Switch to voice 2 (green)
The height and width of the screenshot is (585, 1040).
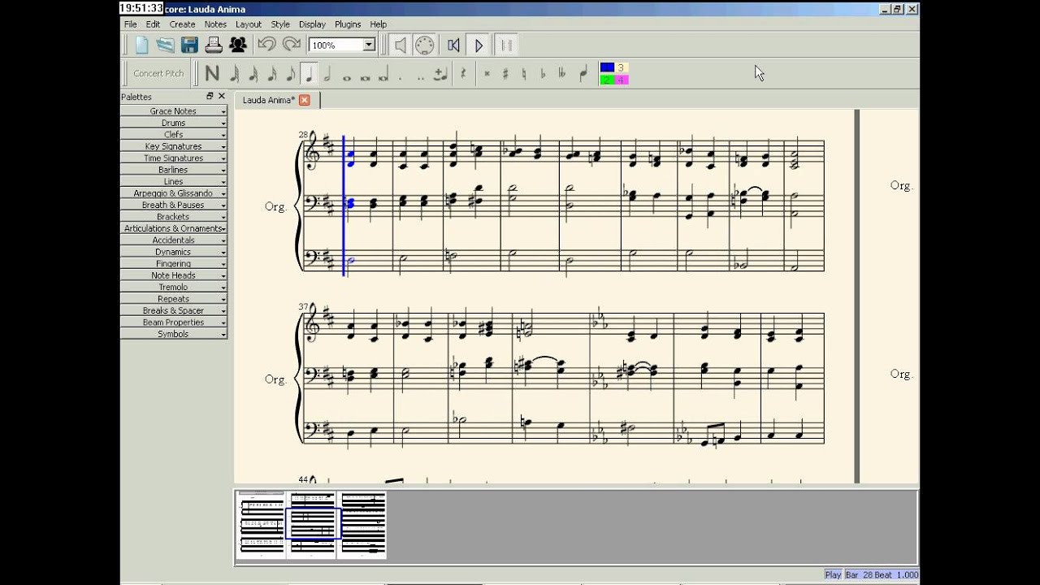point(607,80)
